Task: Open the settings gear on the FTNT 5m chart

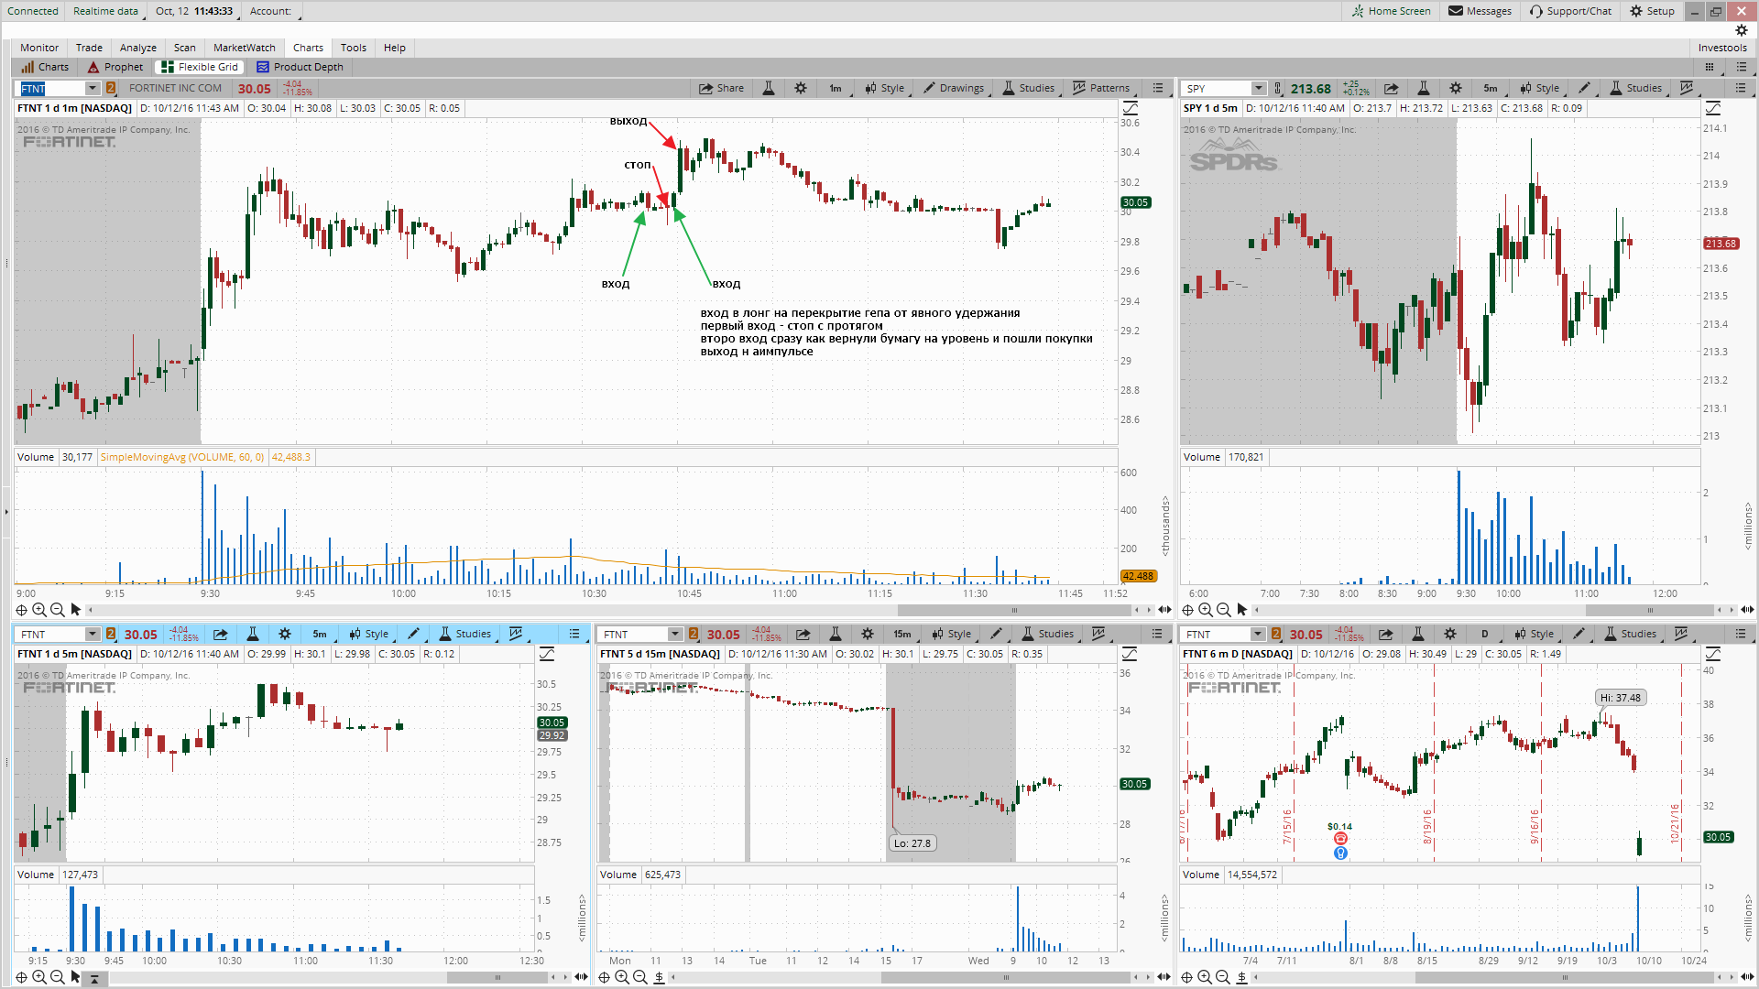Action: pos(285,634)
